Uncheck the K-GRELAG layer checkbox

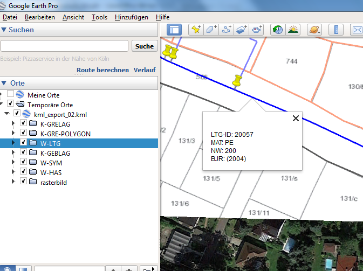pos(23,123)
